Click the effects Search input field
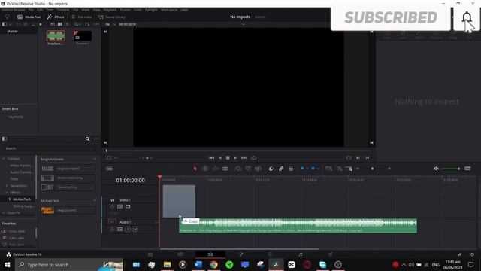This screenshot has width=481, height=271. tap(50, 148)
